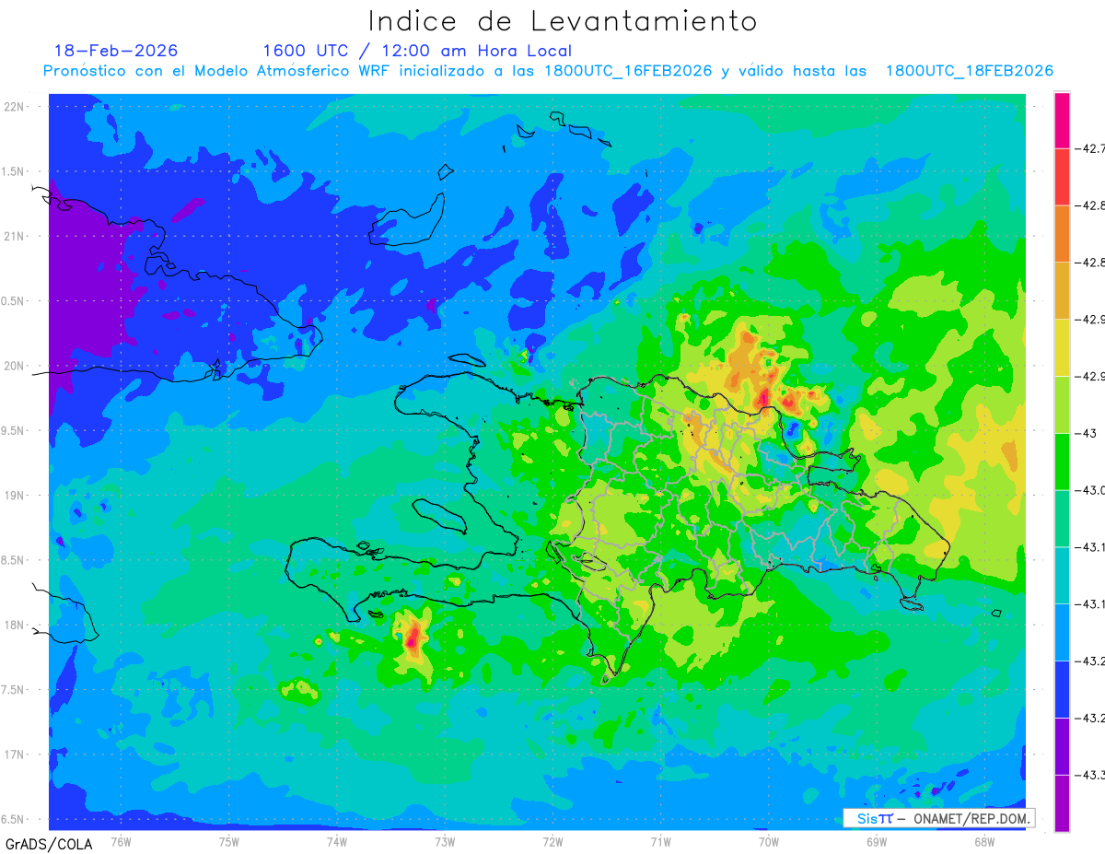
Task: Click the "20N" latitude label
Action: pos(14,366)
